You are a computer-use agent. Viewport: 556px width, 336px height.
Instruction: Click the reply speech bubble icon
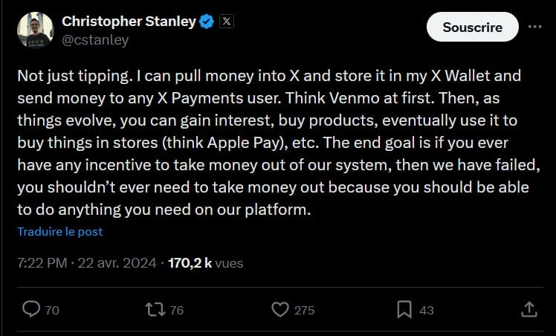(31, 309)
